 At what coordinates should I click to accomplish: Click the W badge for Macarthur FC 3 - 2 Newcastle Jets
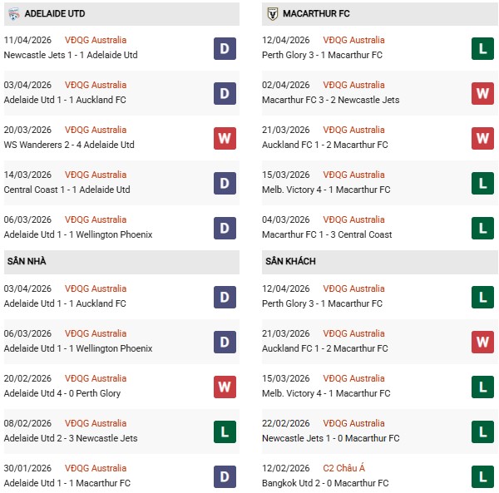click(x=483, y=93)
